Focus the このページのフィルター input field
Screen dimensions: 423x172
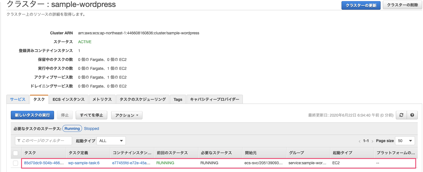pyautogui.click(x=44, y=141)
